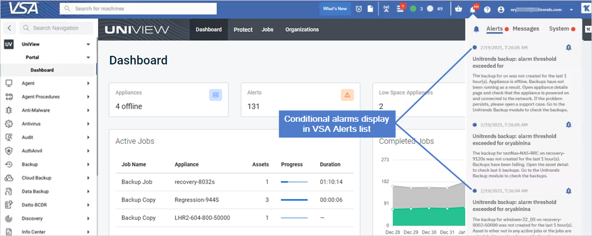Open the Appliances 4 offline card
592x236 pixels.
coord(168,100)
